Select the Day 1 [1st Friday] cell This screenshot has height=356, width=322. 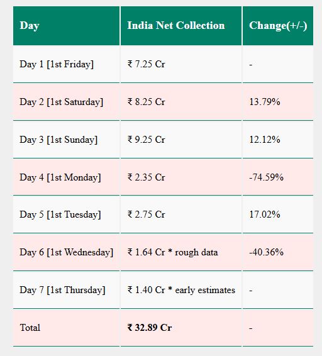click(x=66, y=64)
